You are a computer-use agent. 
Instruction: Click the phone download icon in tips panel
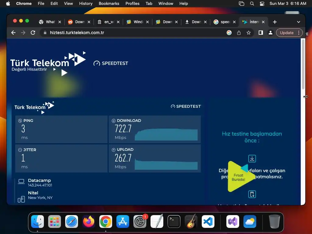tap(252, 194)
